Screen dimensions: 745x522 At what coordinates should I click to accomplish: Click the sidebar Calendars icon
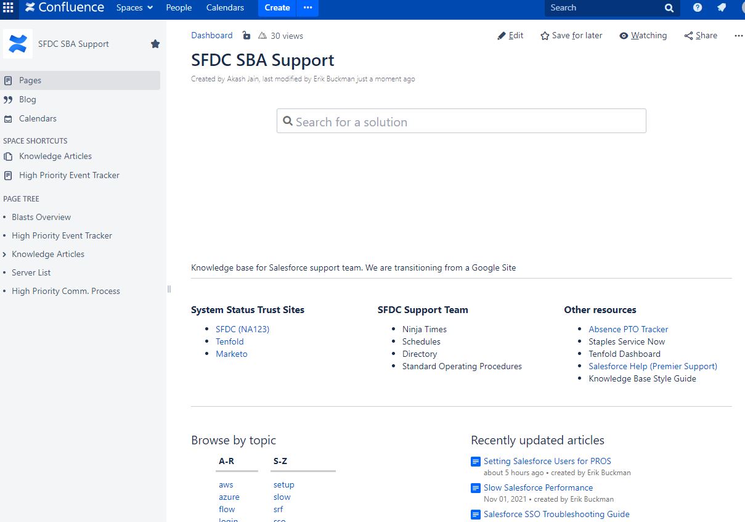click(8, 119)
